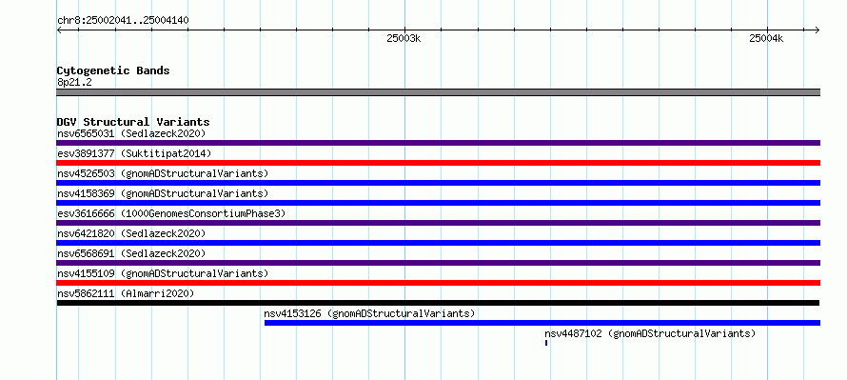
Task: Select the red esv3891377 variant bar
Action: pos(438,163)
